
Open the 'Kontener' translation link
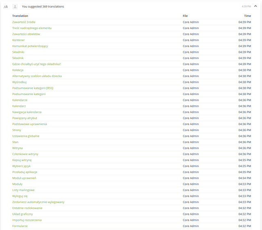[18, 40]
